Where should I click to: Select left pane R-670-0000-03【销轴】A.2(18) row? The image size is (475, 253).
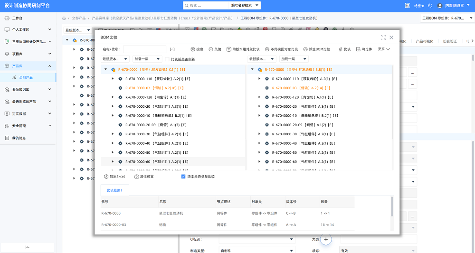click(173, 88)
